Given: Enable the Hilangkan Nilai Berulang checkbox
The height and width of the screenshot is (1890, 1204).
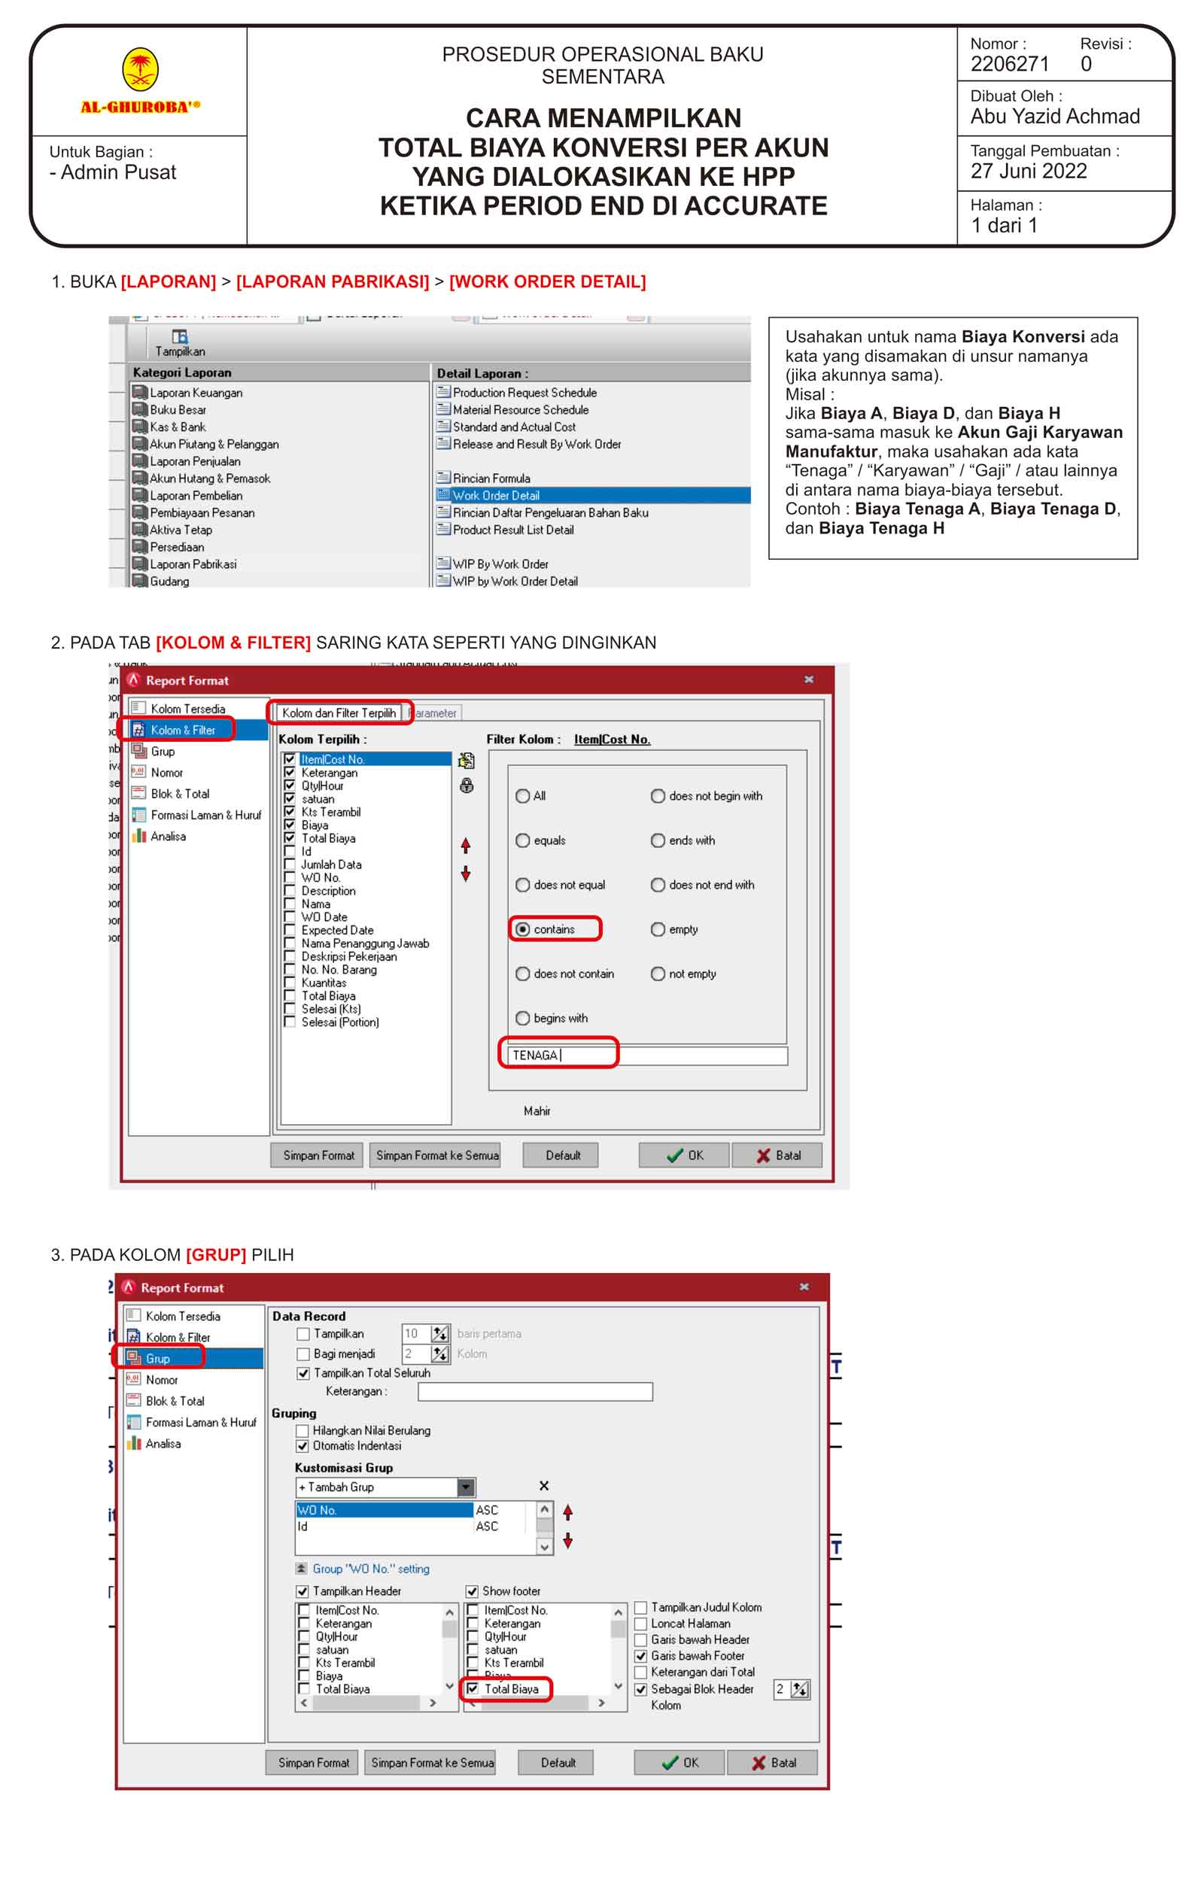Looking at the screenshot, I should click(x=303, y=1430).
